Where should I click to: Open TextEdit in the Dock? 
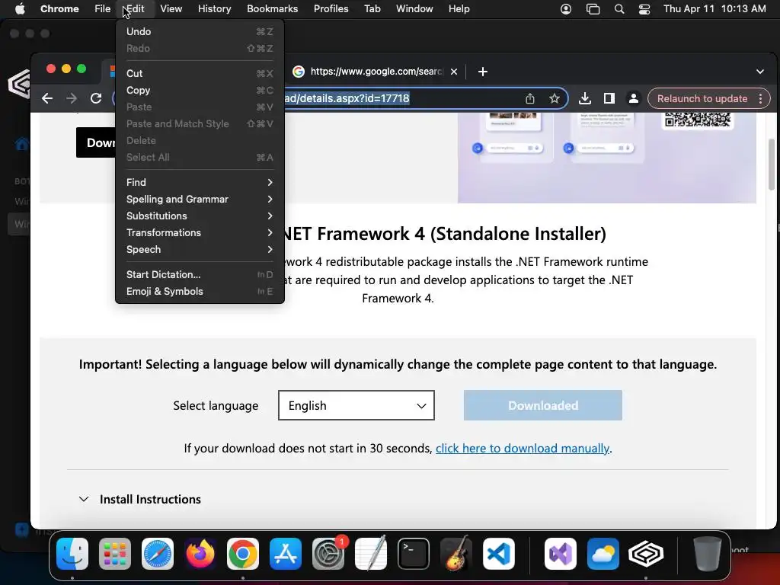coord(371,554)
